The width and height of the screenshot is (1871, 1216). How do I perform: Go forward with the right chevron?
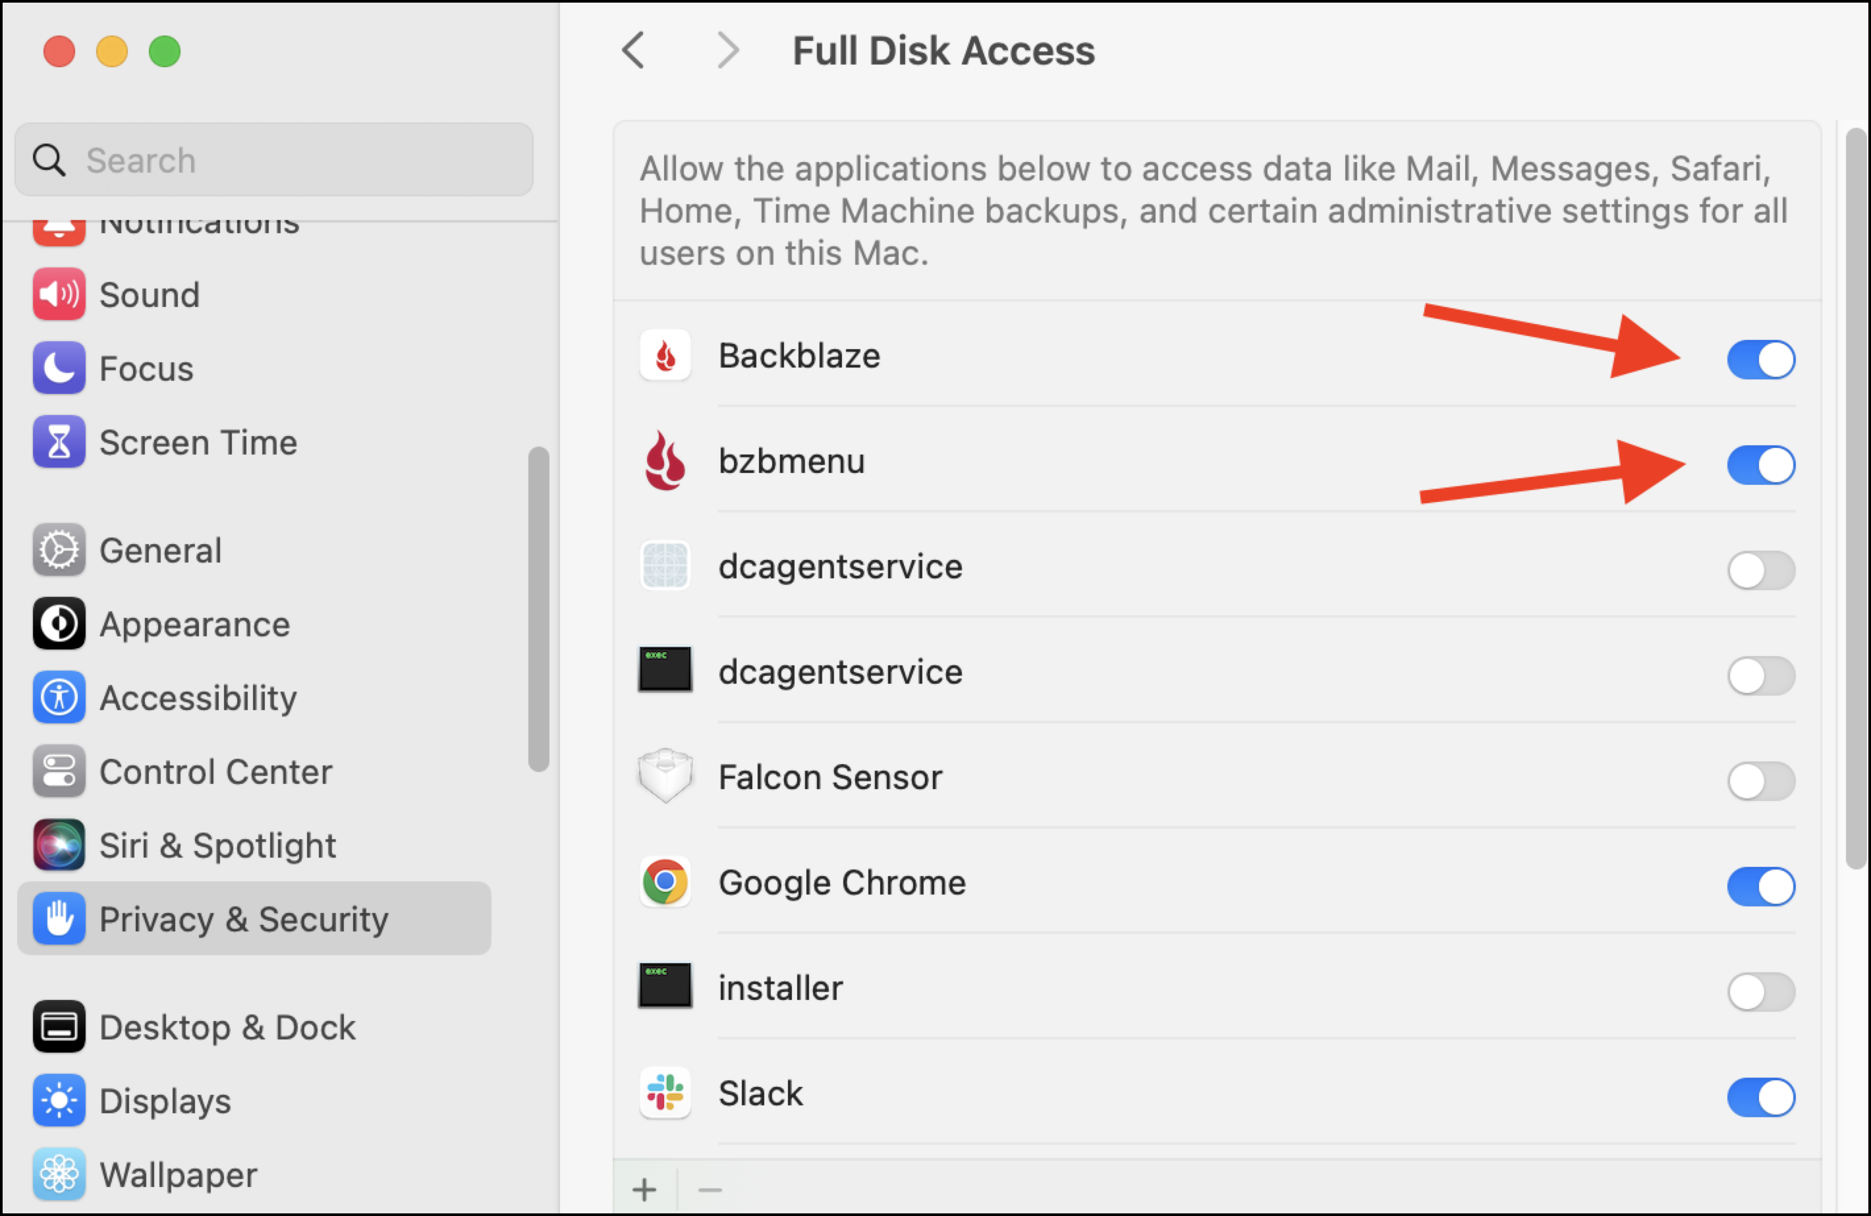(728, 51)
